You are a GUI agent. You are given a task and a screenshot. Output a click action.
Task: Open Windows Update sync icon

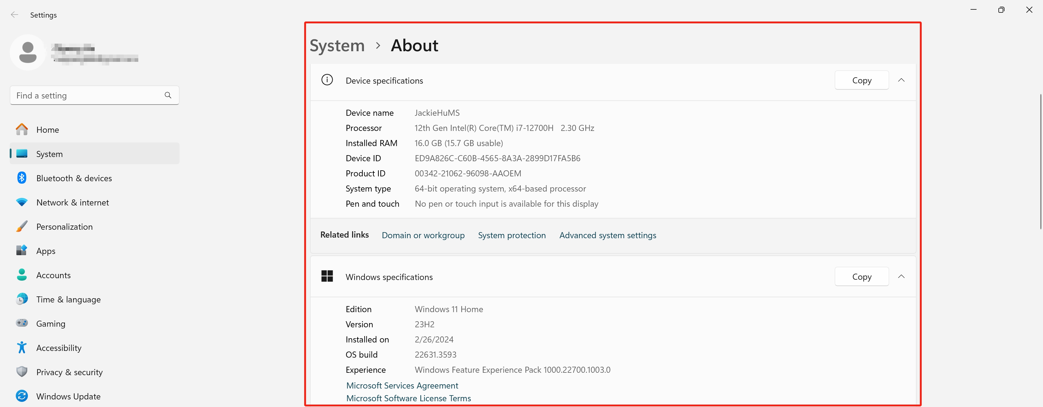pyautogui.click(x=22, y=396)
